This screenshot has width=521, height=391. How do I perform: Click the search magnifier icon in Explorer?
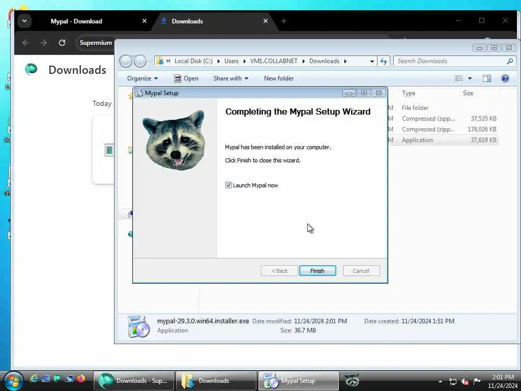510,61
